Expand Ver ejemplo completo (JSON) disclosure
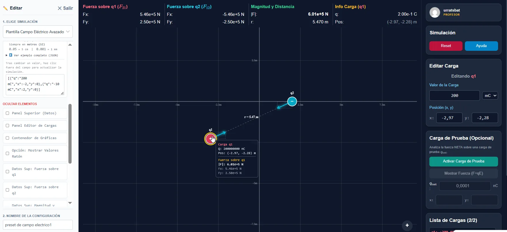 (34, 55)
